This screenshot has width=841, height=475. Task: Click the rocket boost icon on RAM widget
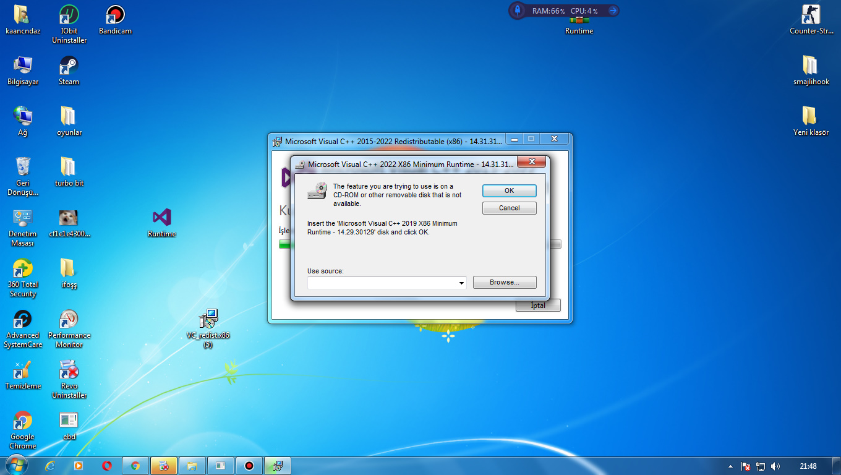point(518,11)
